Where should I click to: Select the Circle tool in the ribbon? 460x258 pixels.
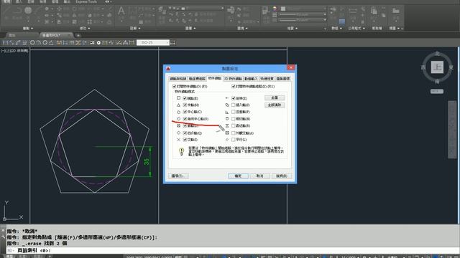(28, 11)
